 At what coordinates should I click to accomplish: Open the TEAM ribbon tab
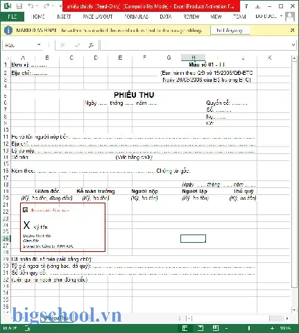239,17
